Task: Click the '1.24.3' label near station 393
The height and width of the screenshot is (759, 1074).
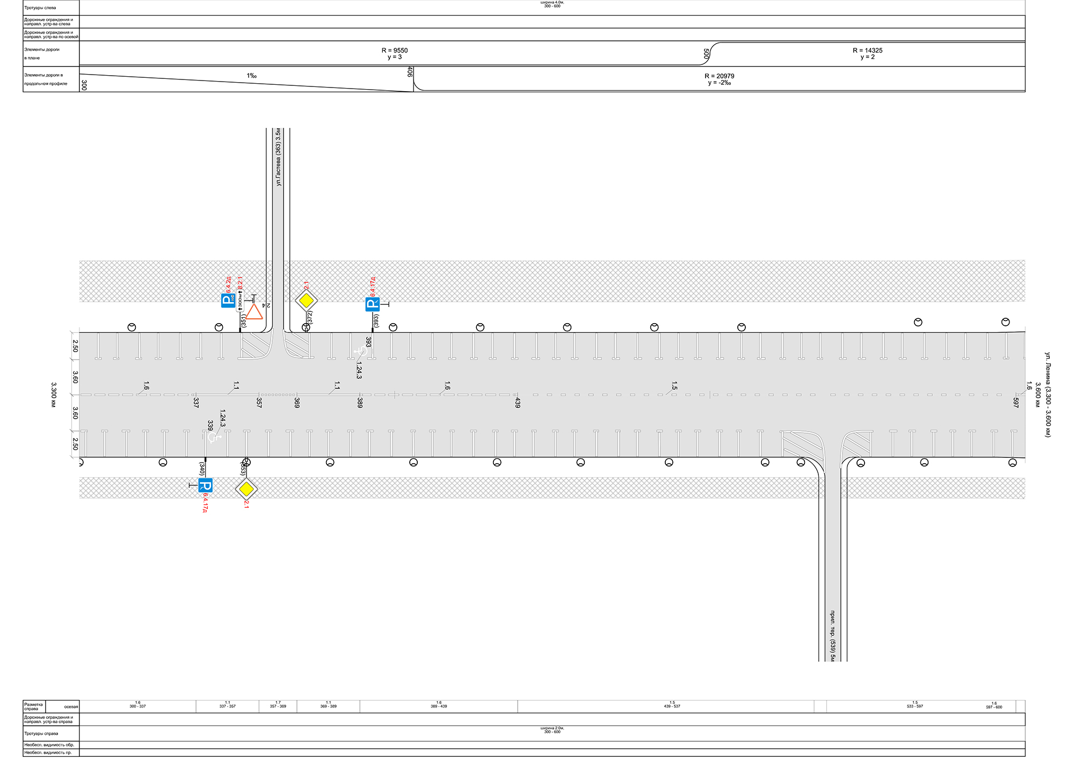Action: [x=359, y=370]
